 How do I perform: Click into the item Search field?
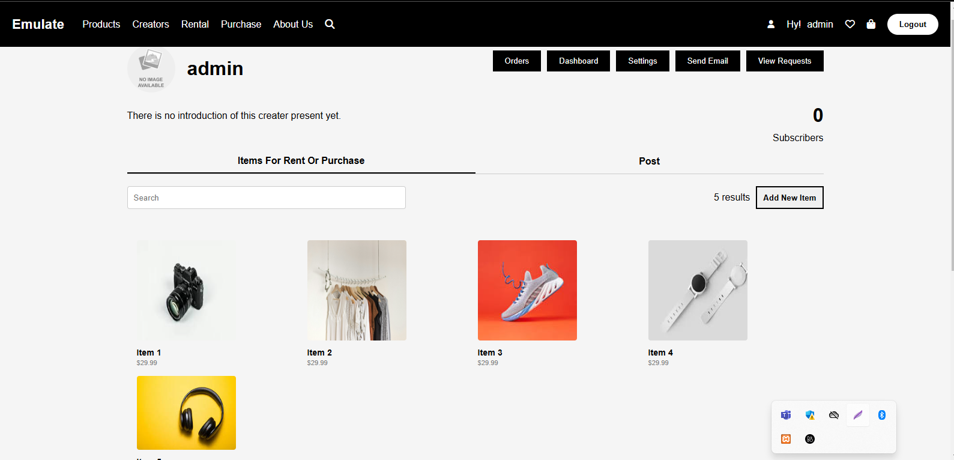[x=266, y=198]
